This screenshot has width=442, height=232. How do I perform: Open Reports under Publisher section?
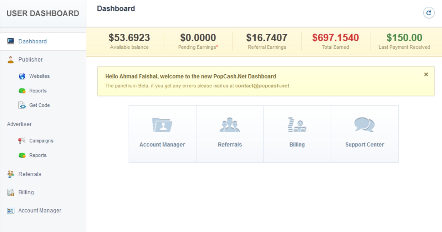pyautogui.click(x=38, y=91)
